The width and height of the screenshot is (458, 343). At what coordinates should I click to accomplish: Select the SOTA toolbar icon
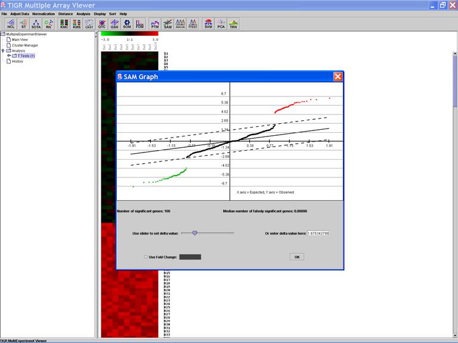tap(36, 24)
